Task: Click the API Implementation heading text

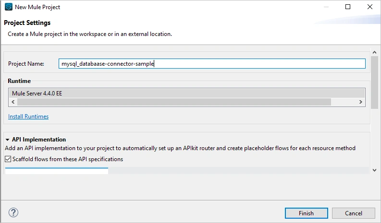Action: coord(39,140)
